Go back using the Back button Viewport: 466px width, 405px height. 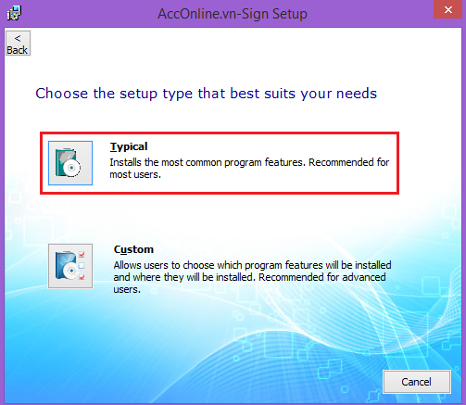click(x=18, y=44)
